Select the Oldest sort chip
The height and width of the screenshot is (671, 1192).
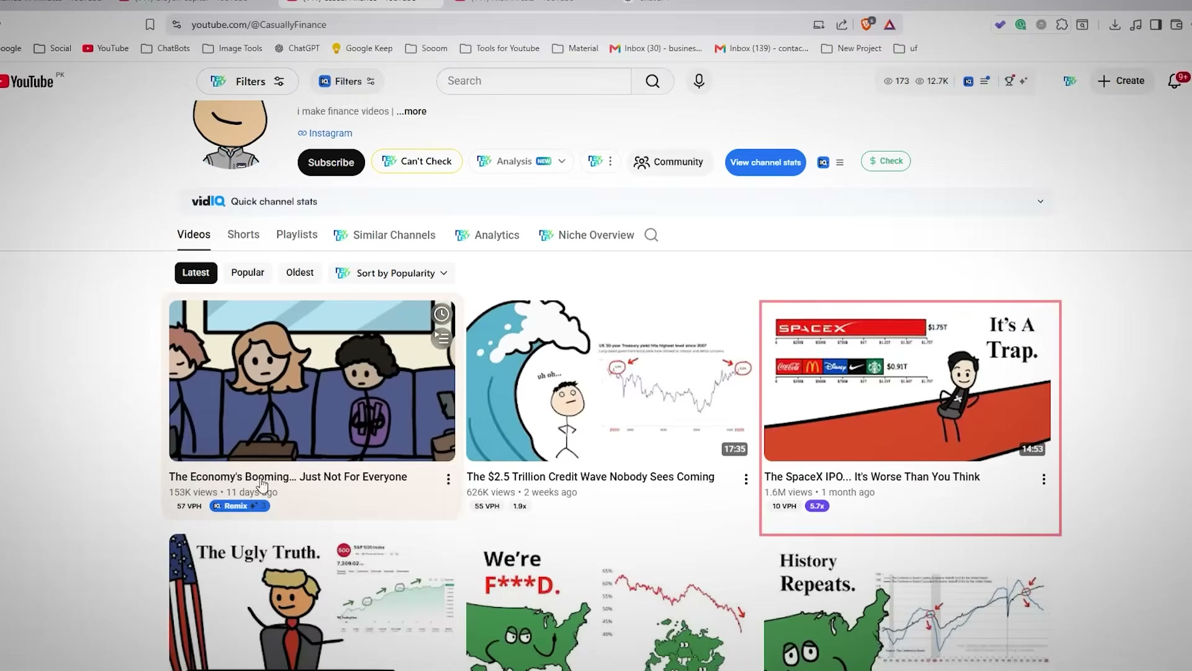300,273
